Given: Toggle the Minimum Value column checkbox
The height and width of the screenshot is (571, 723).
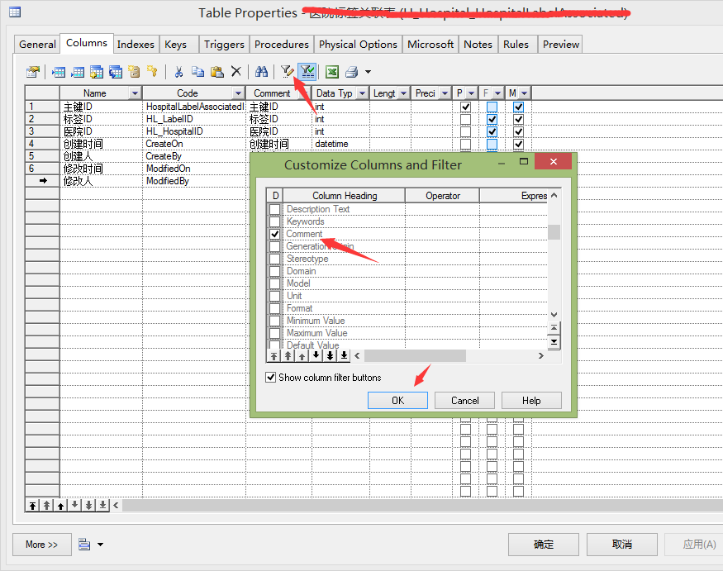Looking at the screenshot, I should (x=275, y=321).
